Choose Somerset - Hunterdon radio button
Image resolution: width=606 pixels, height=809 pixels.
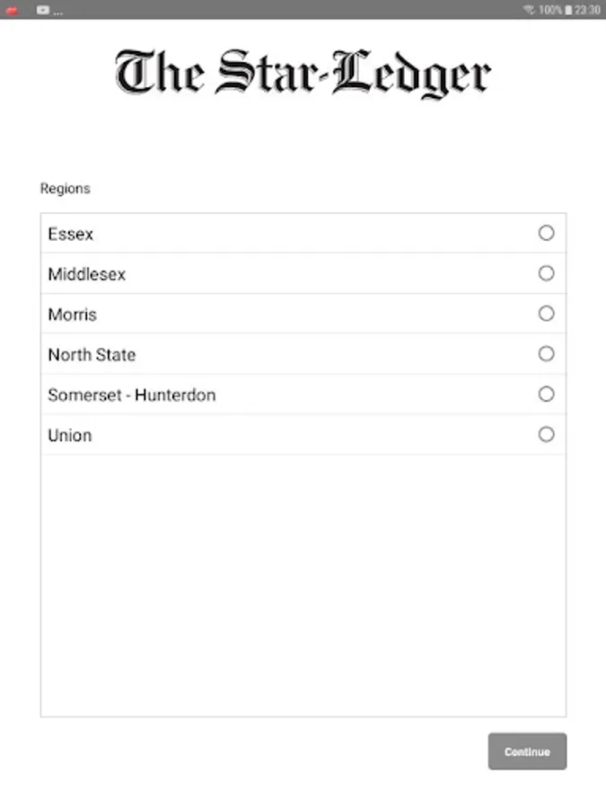coord(546,395)
